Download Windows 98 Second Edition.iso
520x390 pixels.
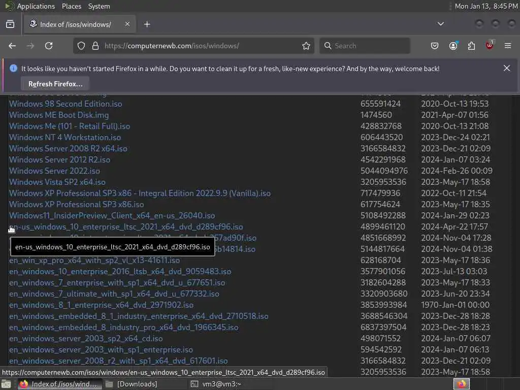click(x=66, y=104)
